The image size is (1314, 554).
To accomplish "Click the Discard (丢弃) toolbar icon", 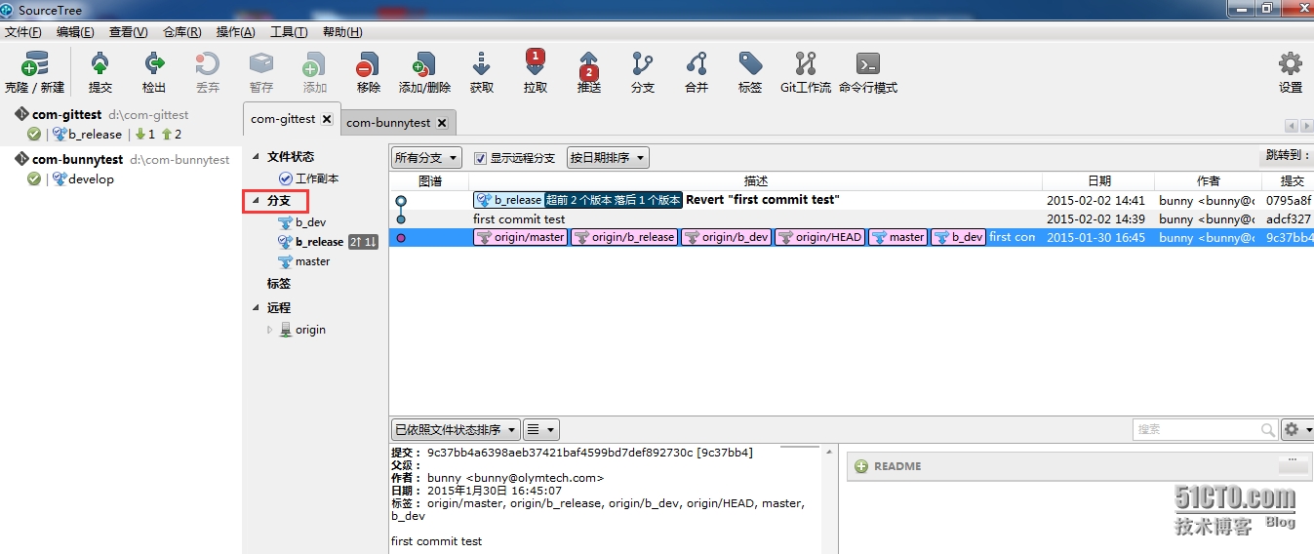I will click(x=208, y=65).
